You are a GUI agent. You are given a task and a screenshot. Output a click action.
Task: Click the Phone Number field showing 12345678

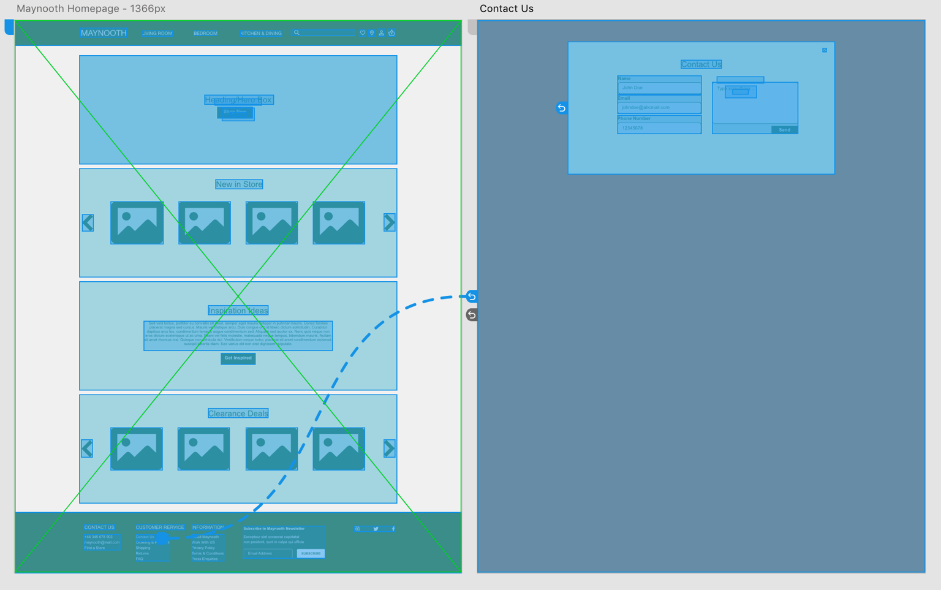(659, 128)
